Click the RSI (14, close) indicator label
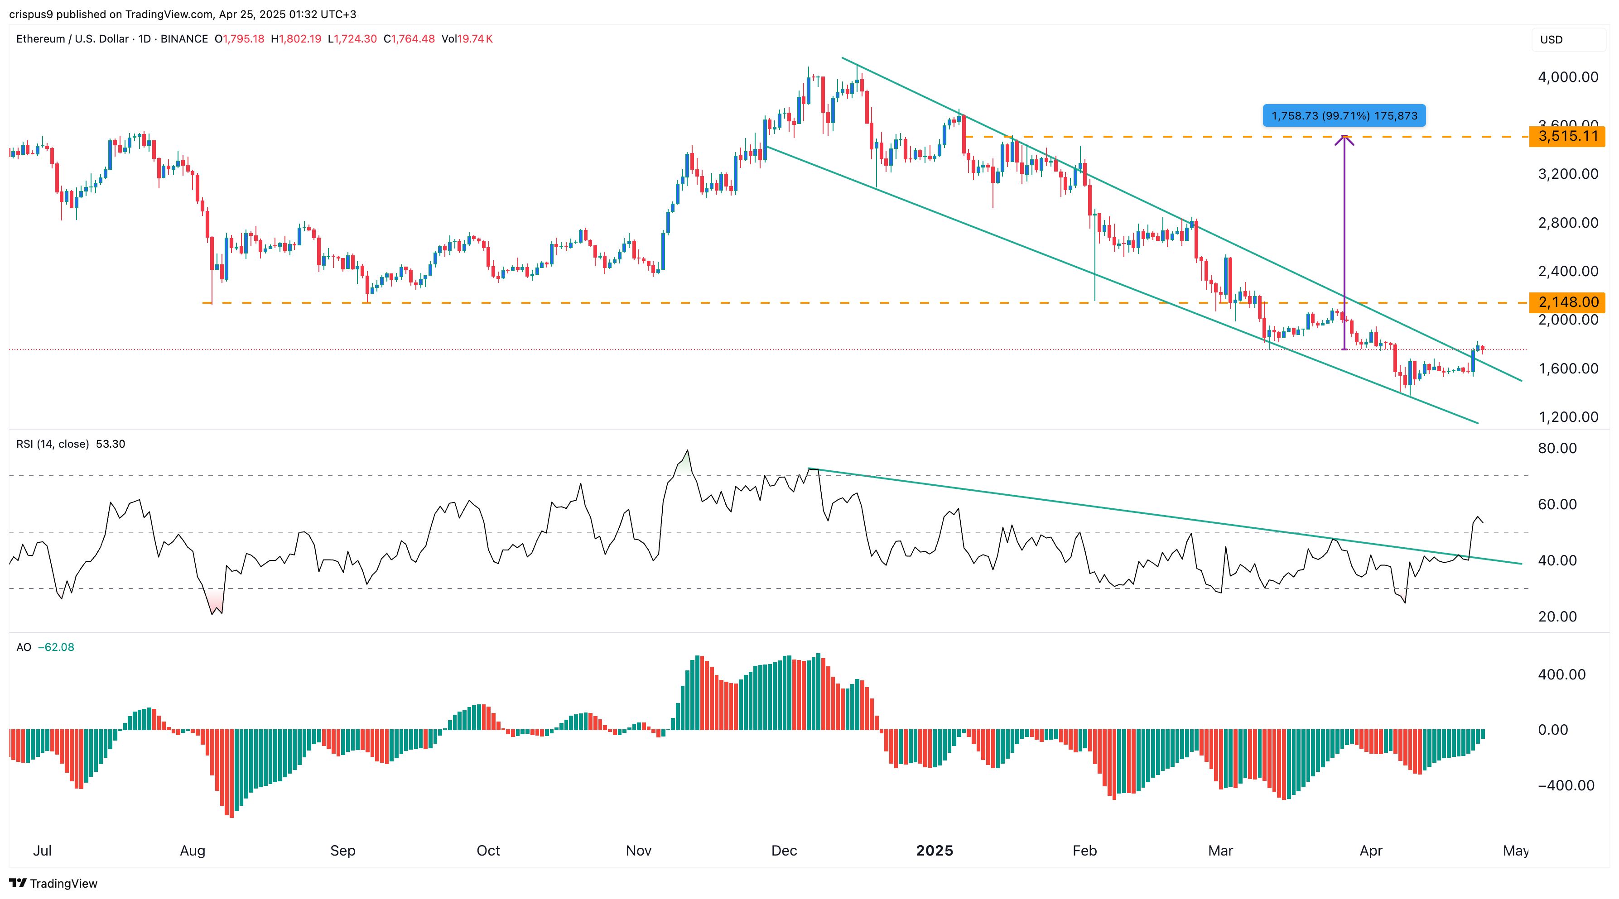 click(53, 444)
